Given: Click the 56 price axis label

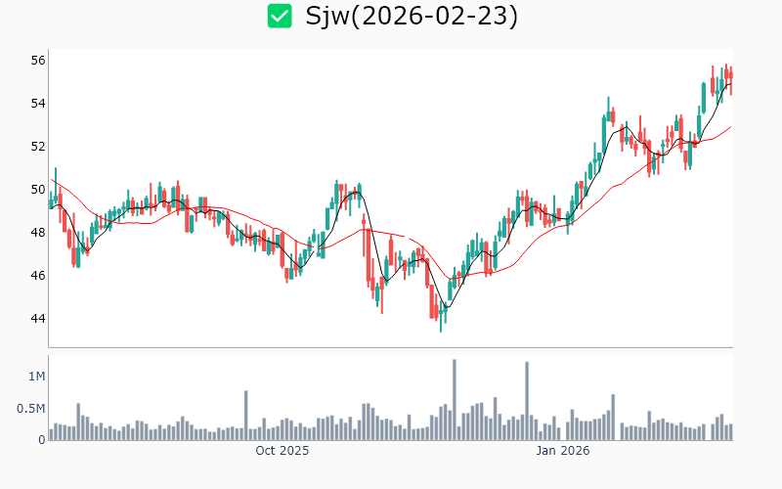Looking at the screenshot, I should click(x=37, y=60).
